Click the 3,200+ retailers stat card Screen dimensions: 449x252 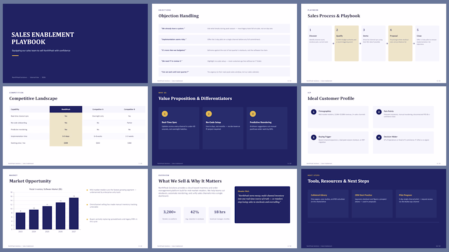pos(169,215)
